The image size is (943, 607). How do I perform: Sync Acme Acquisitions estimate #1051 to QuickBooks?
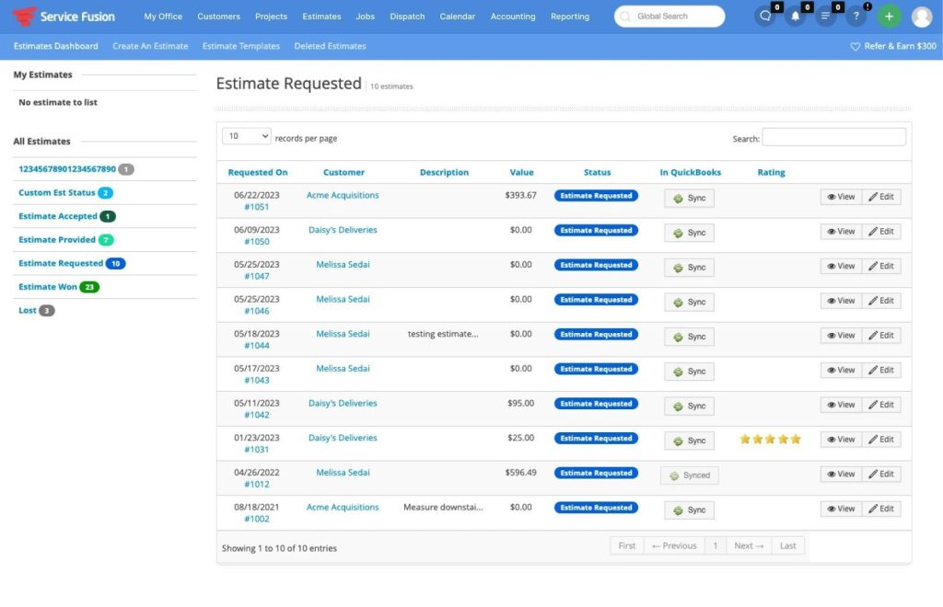click(689, 198)
